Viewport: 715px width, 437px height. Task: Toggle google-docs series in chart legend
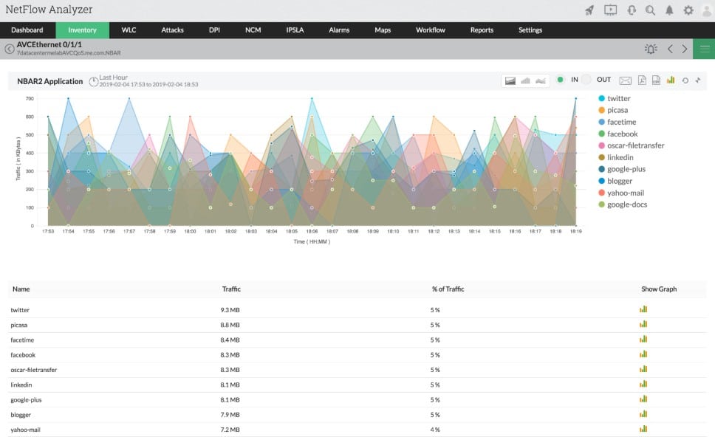[623, 204]
